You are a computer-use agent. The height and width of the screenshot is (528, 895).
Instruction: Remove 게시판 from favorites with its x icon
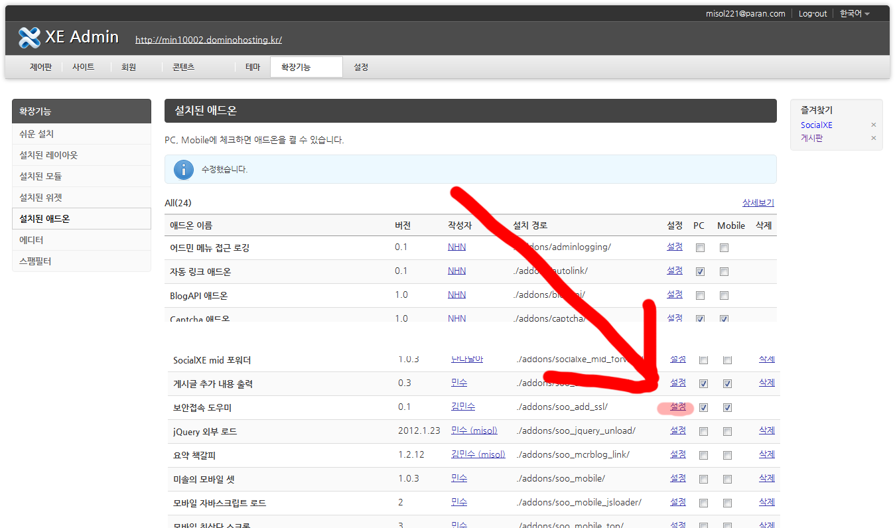tap(873, 138)
